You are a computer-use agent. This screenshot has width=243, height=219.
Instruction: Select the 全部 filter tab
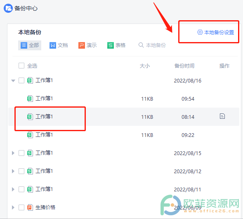pyautogui.click(x=30, y=45)
